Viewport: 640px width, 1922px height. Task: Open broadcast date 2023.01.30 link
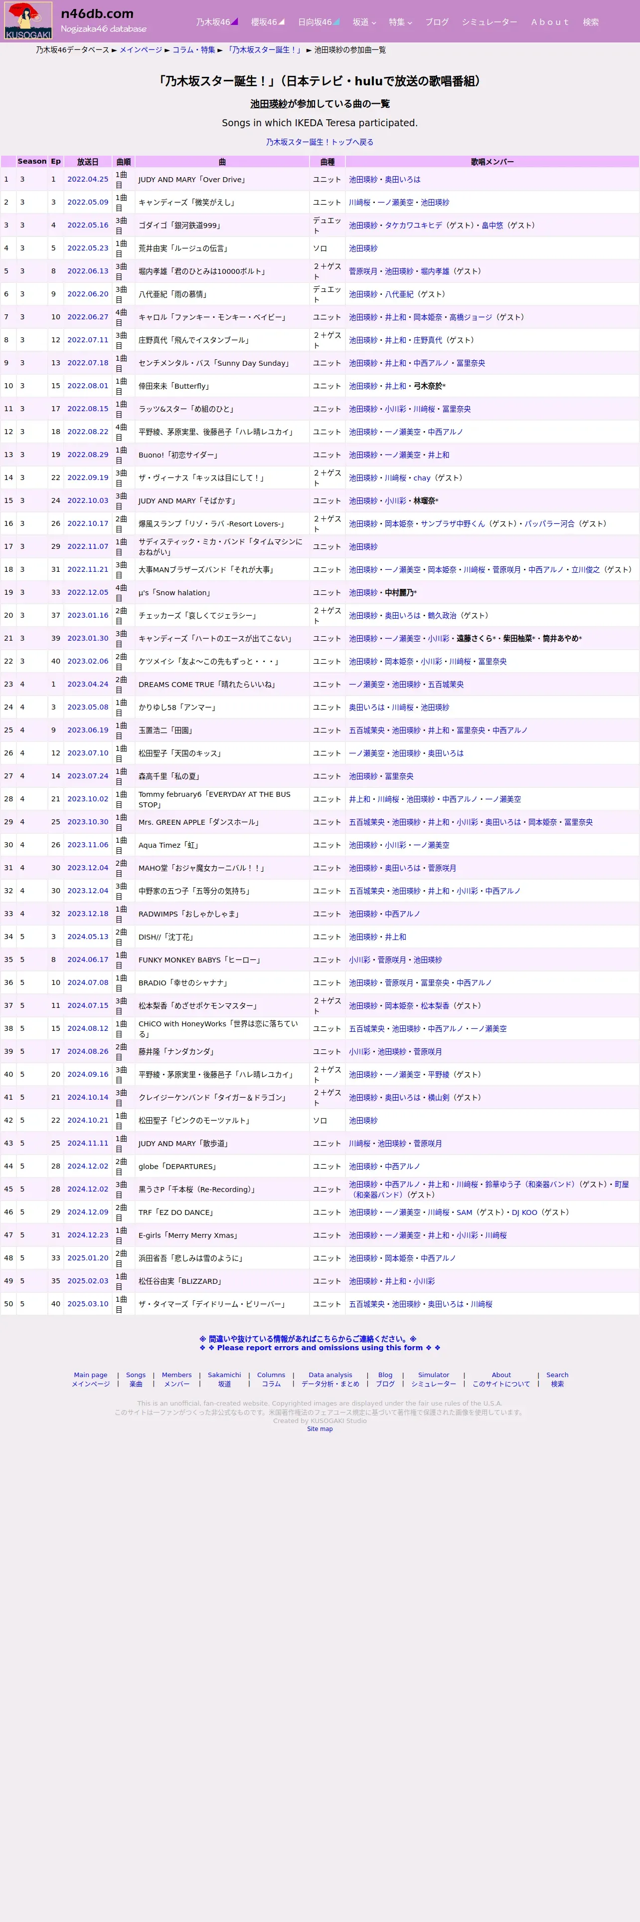pos(88,639)
